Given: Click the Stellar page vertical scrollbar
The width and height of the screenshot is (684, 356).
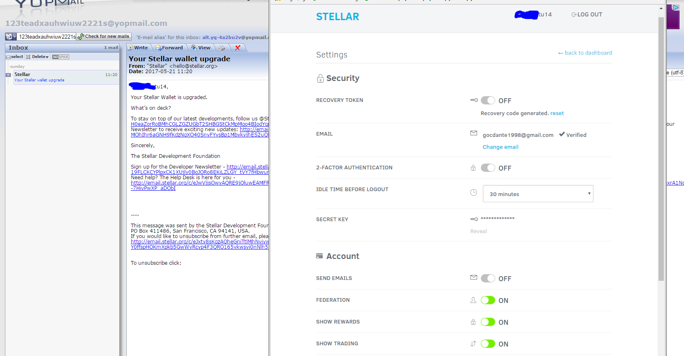Looking at the screenshot, I should point(661,149).
